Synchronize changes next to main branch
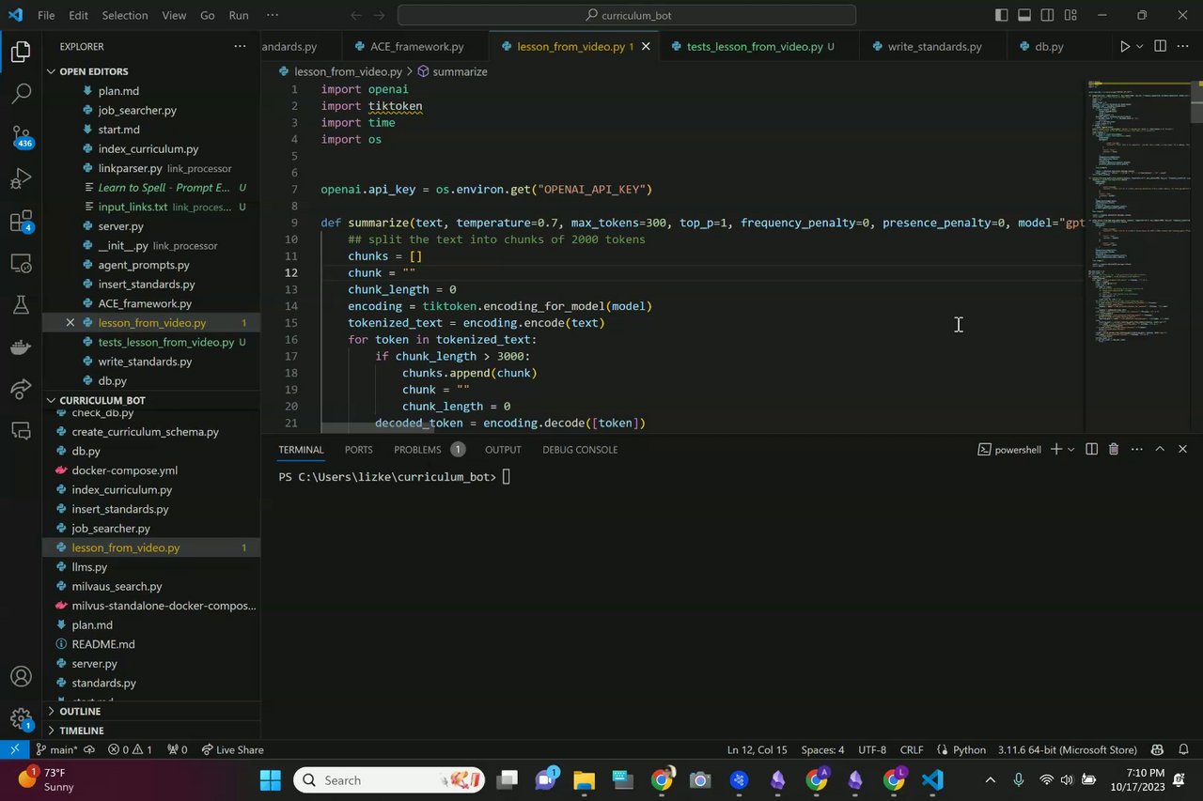This screenshot has width=1203, height=801. 90,749
